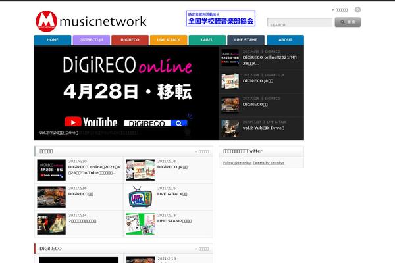Select slider thumbnail dated 2021/4/30

pos(230,58)
